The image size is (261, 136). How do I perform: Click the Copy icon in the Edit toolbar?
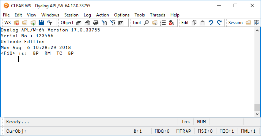click(x=194, y=23)
